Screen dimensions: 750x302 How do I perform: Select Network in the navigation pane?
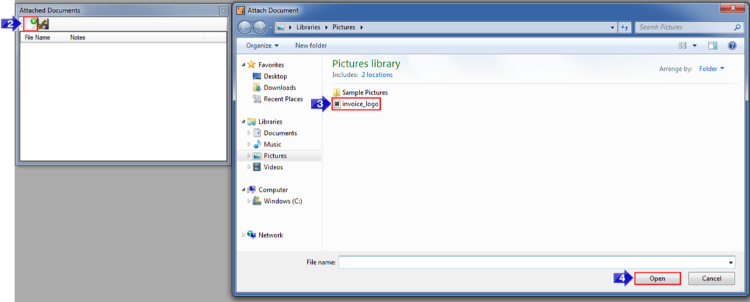click(271, 235)
